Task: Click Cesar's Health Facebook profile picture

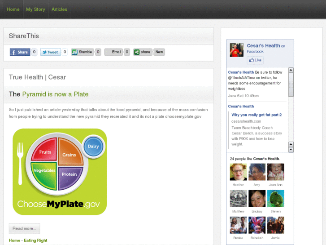Action: click(237, 50)
